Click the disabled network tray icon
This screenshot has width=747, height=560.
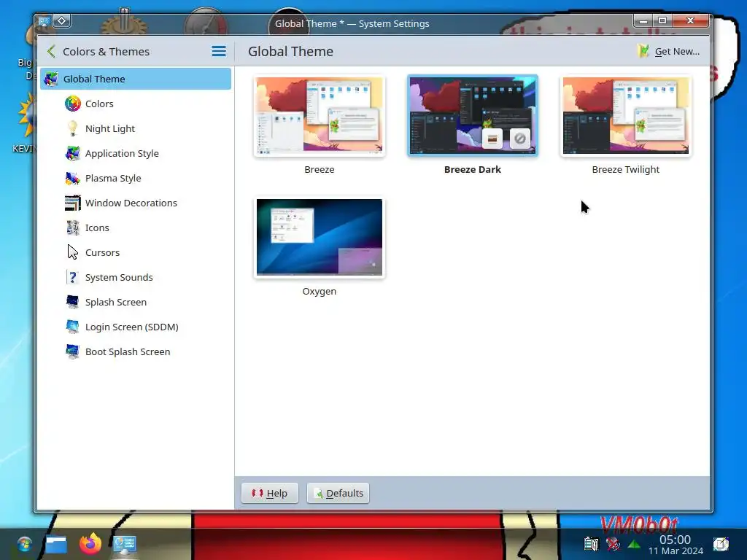pos(613,543)
